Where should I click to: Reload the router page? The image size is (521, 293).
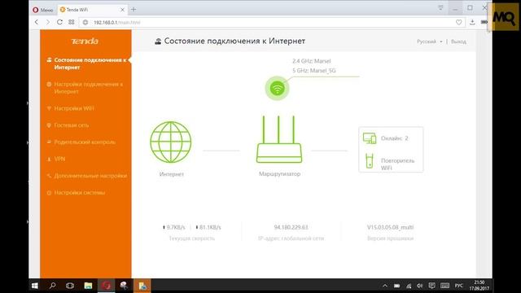tap(59, 22)
